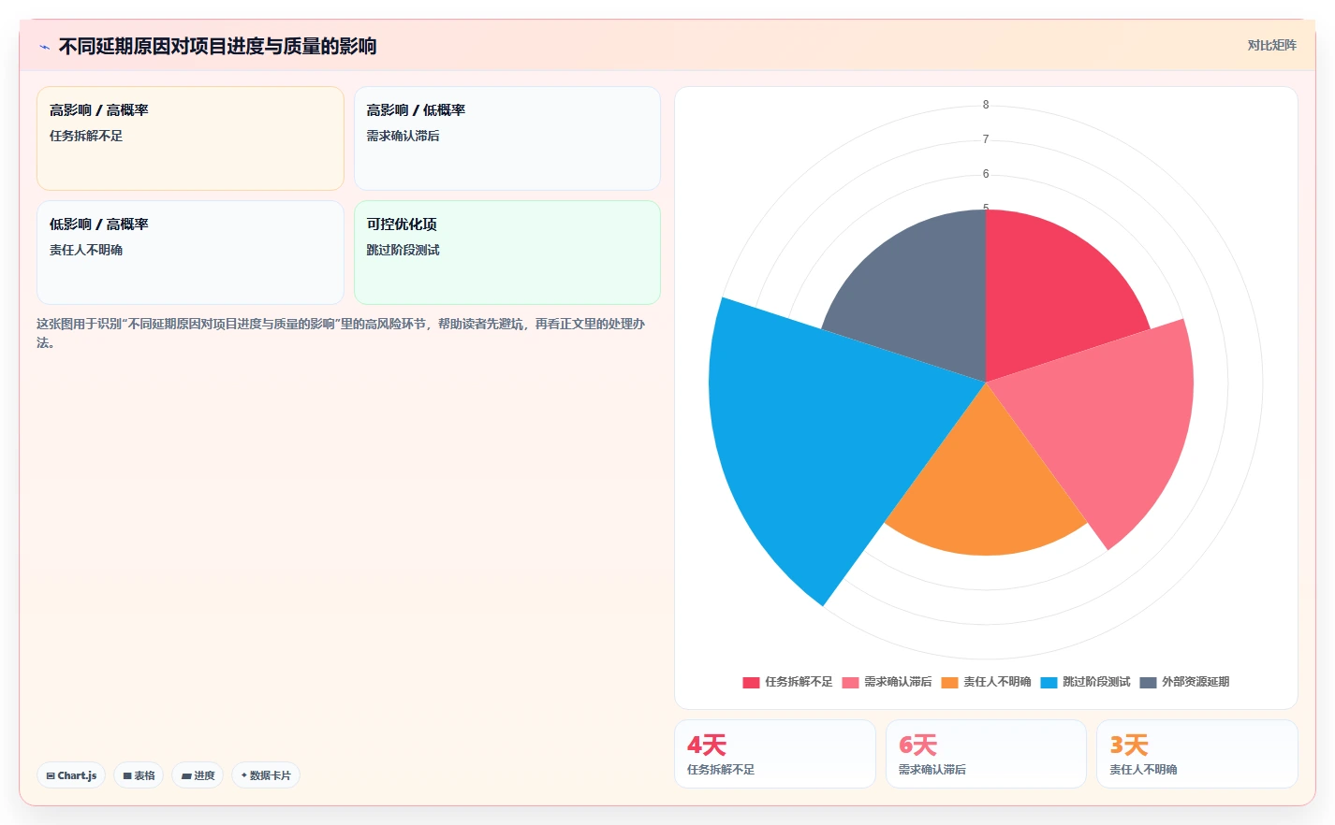This screenshot has height=825, width=1335.
Task: Click the 任务拆解不足 legend label
Action: 799,682
